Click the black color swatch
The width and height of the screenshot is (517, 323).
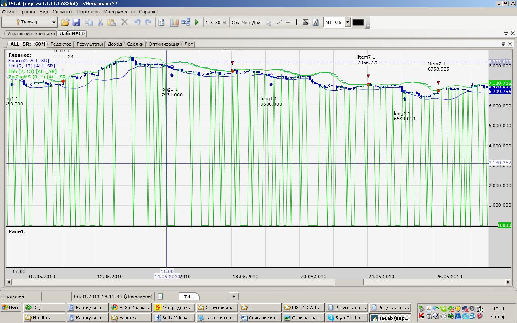click(x=358, y=23)
